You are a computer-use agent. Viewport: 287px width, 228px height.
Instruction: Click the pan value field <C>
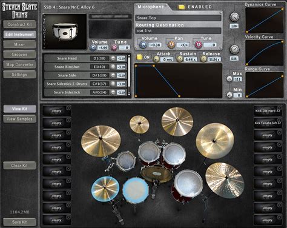pos(183,45)
